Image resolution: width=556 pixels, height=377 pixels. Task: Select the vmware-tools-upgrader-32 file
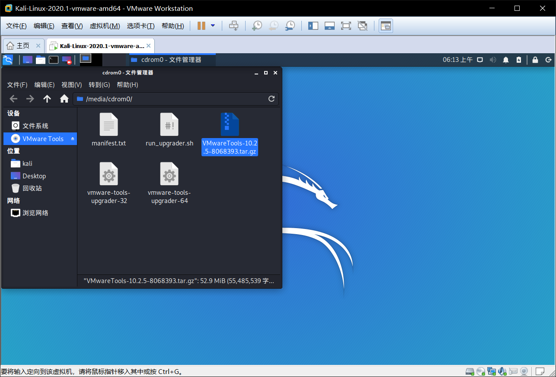tap(109, 183)
